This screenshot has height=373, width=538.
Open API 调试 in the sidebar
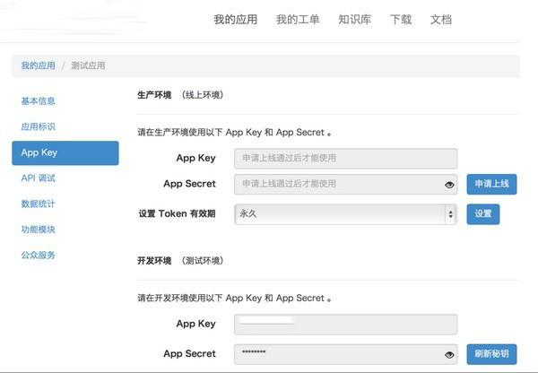pyautogui.click(x=38, y=178)
